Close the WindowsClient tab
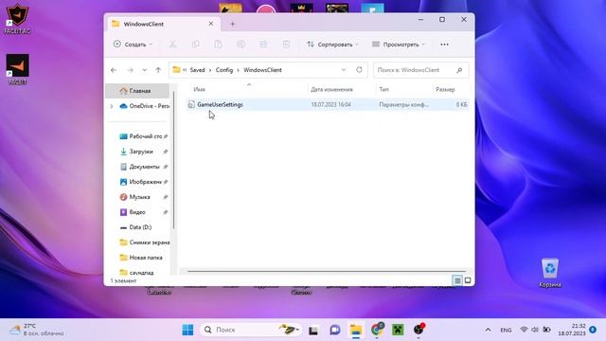The width and height of the screenshot is (606, 341). coord(211,24)
